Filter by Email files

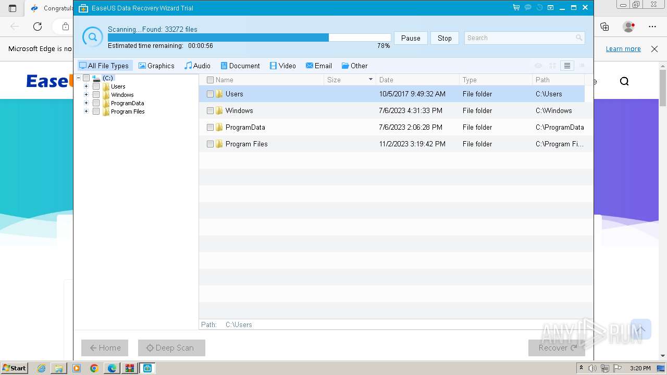(x=319, y=66)
